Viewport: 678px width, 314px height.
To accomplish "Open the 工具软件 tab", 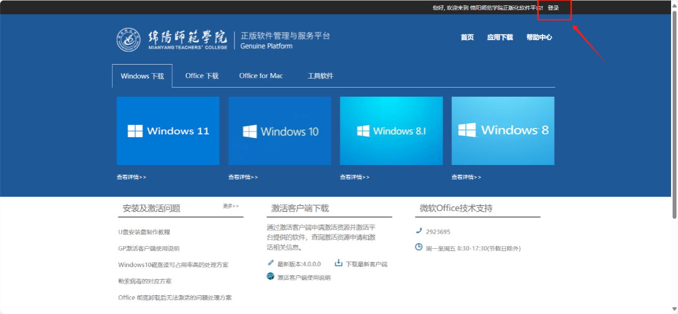I will [320, 76].
